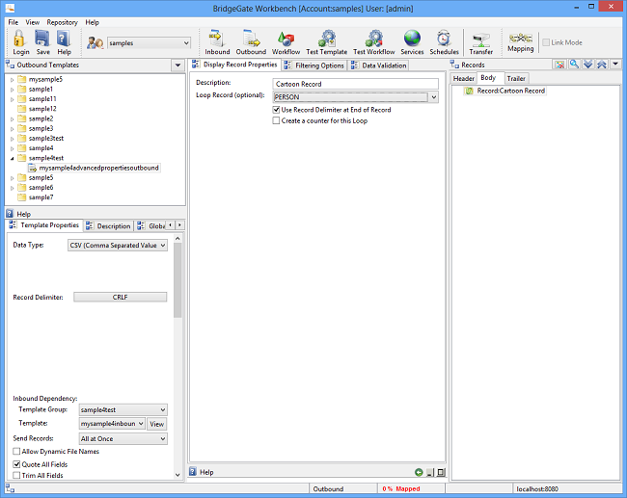The width and height of the screenshot is (627, 498).
Task: Click the account users icon
Action: click(x=95, y=42)
